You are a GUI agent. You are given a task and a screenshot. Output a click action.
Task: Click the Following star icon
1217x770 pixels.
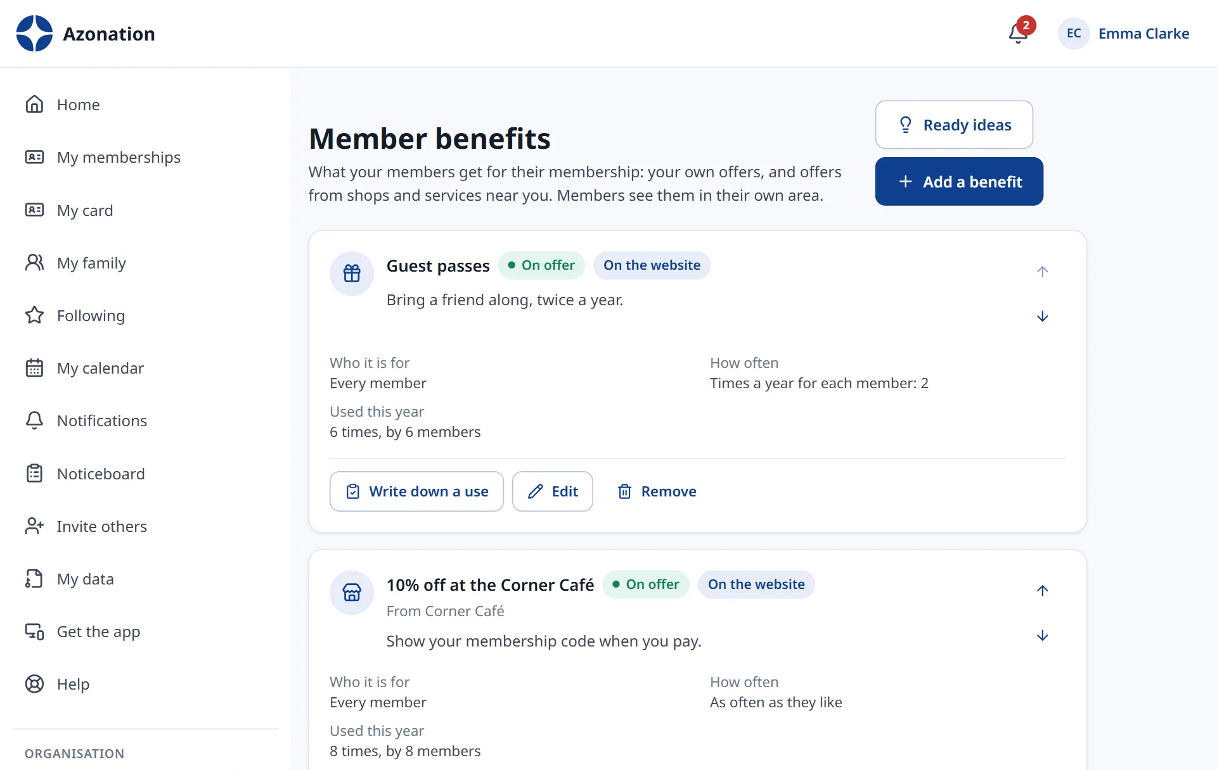coord(34,315)
